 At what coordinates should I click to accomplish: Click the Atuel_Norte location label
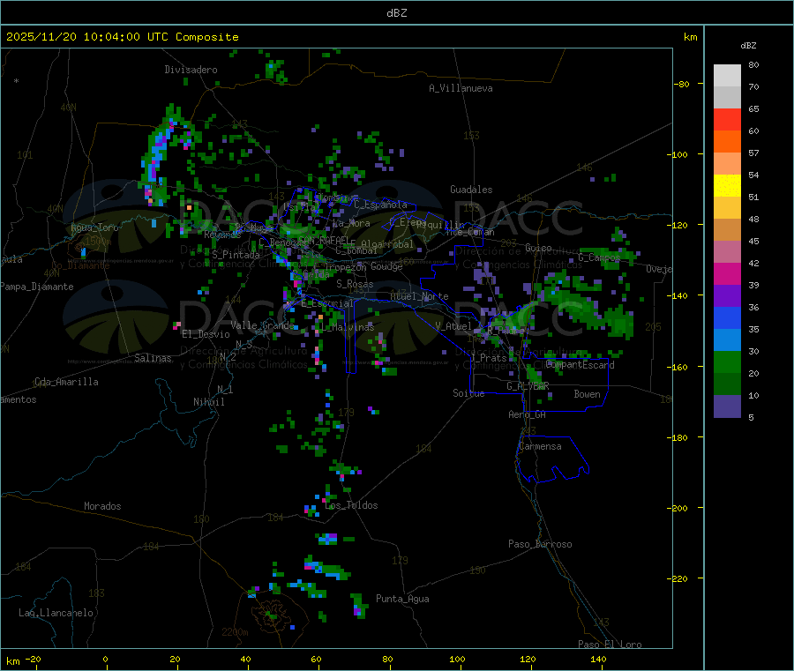(419, 296)
